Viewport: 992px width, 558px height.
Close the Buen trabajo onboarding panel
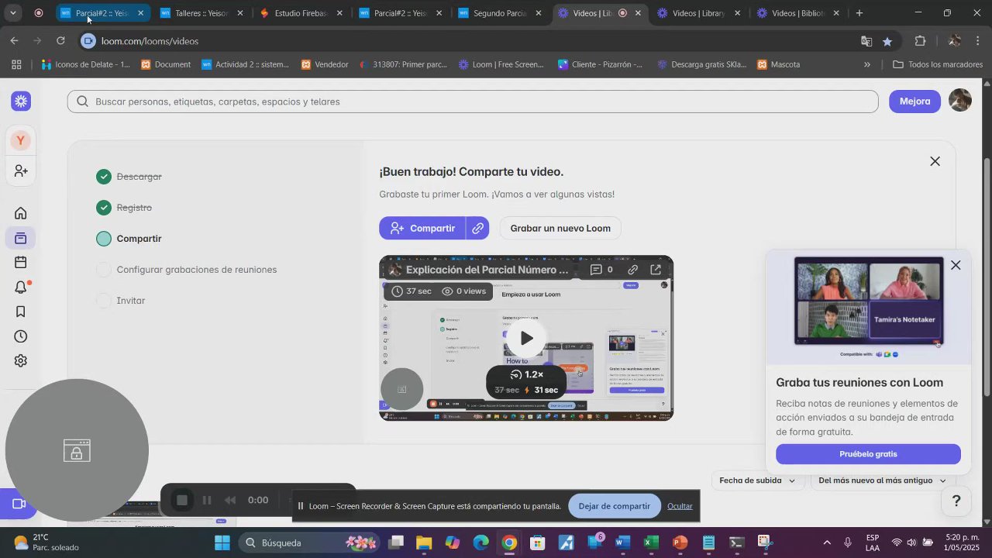pyautogui.click(x=935, y=161)
